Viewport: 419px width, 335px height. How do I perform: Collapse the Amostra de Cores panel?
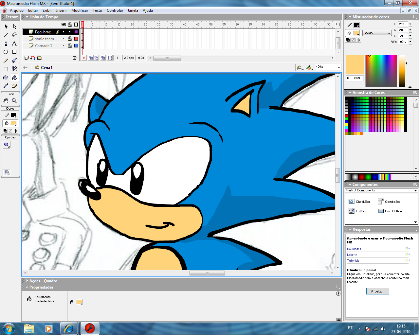350,93
